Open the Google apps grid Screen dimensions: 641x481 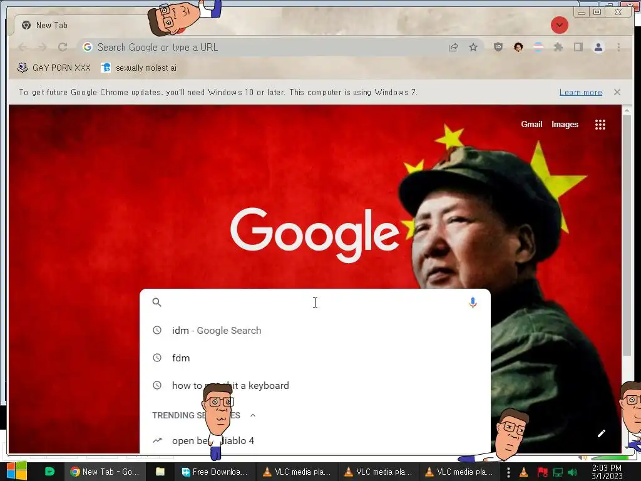point(600,125)
